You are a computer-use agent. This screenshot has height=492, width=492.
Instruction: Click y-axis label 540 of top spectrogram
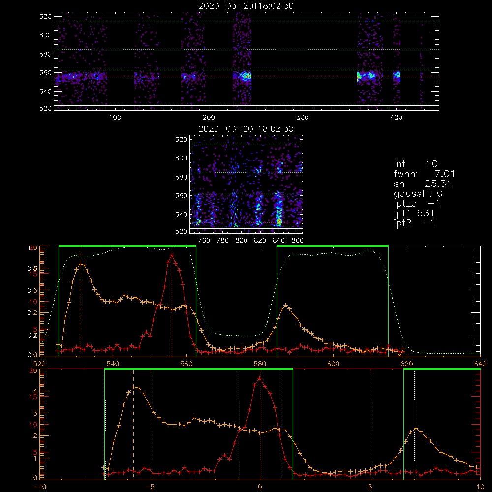45,92
